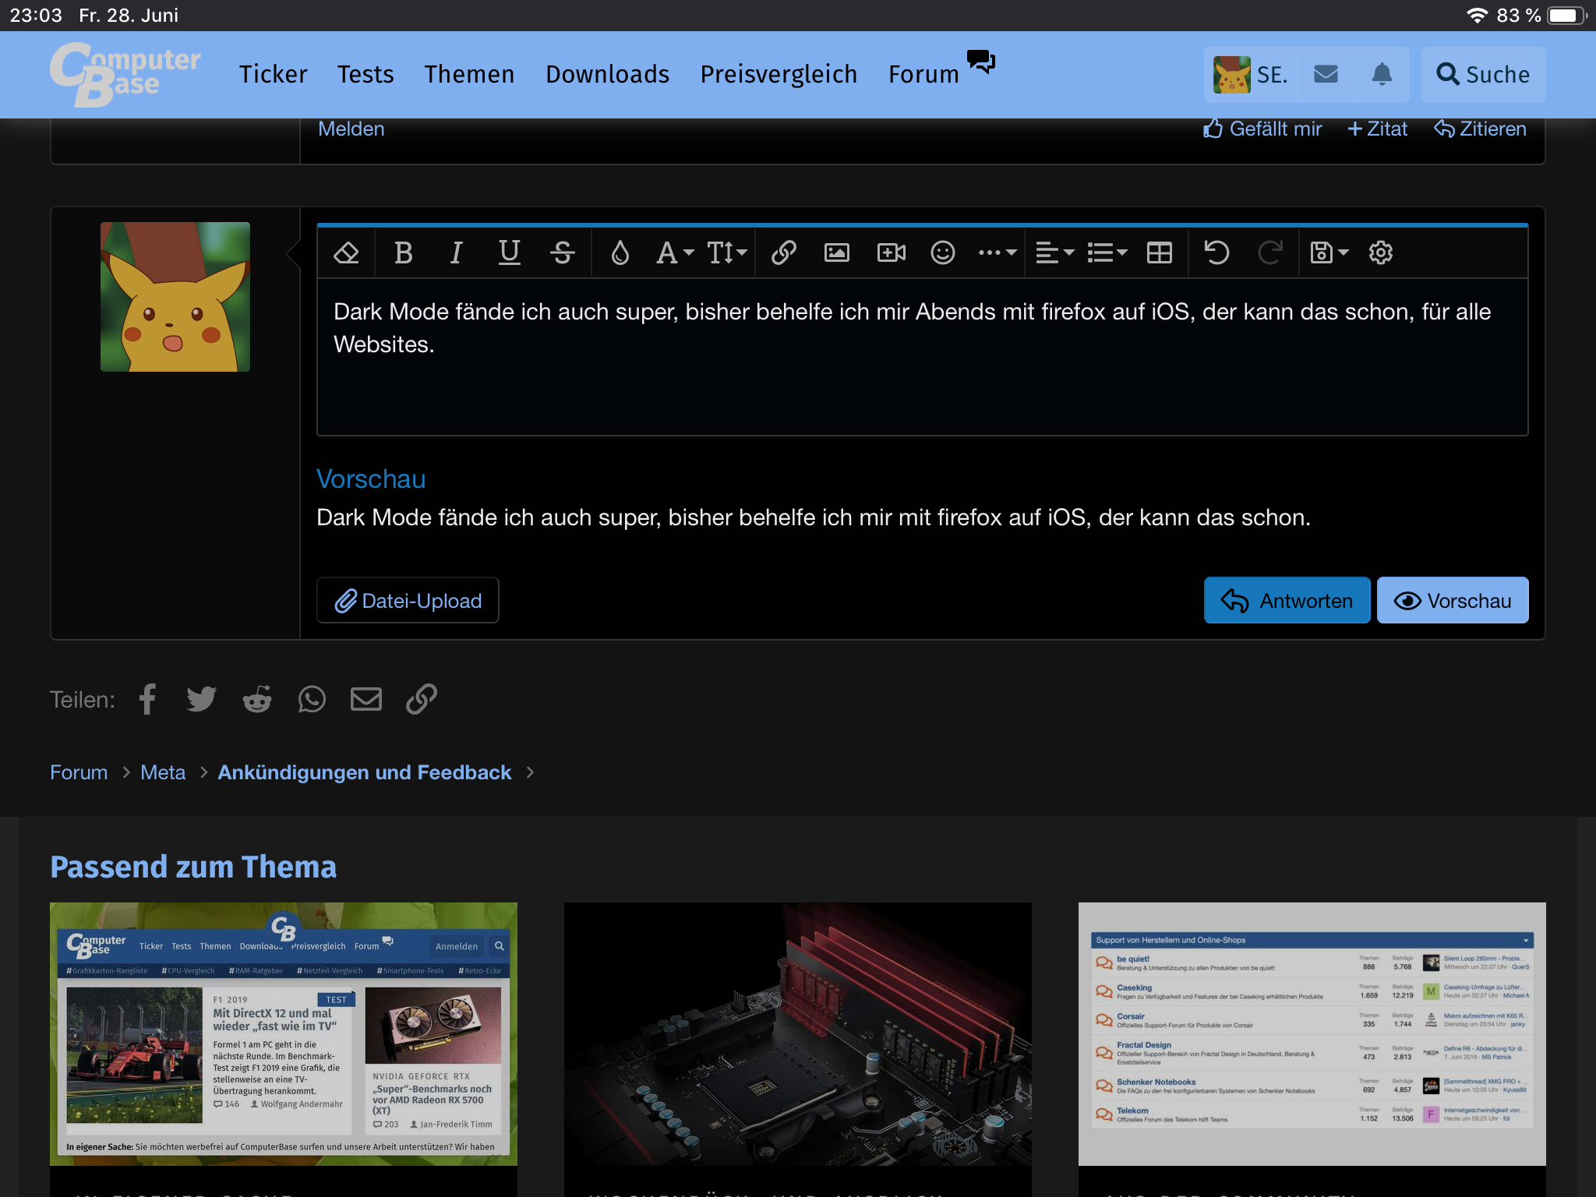Click into the reply text editor area
The height and width of the screenshot is (1197, 1596).
point(921,382)
